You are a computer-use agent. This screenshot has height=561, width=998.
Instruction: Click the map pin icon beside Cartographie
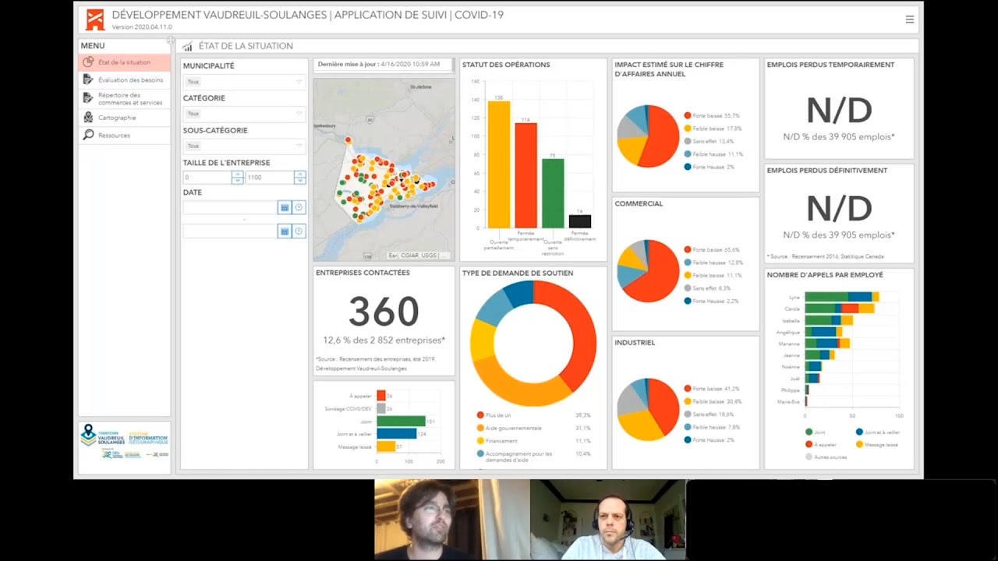pyautogui.click(x=88, y=118)
